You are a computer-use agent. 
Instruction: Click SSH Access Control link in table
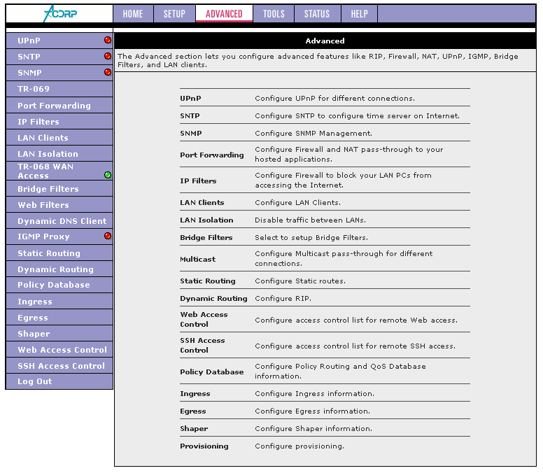coord(203,345)
